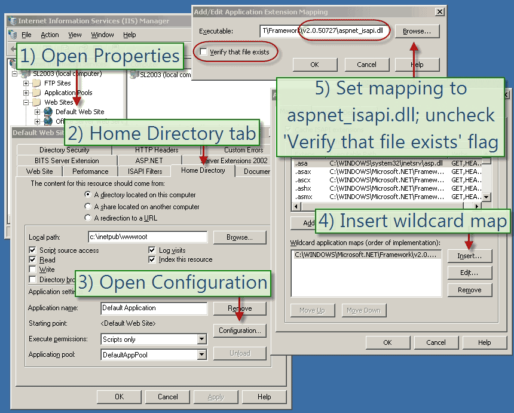Click the Insert... wildcard map button

click(469, 256)
